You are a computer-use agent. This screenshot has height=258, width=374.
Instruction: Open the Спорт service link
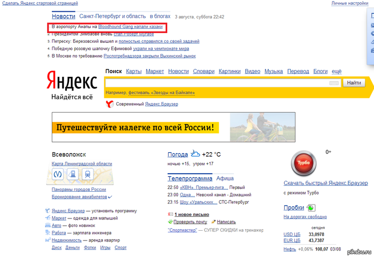click(x=120, y=247)
